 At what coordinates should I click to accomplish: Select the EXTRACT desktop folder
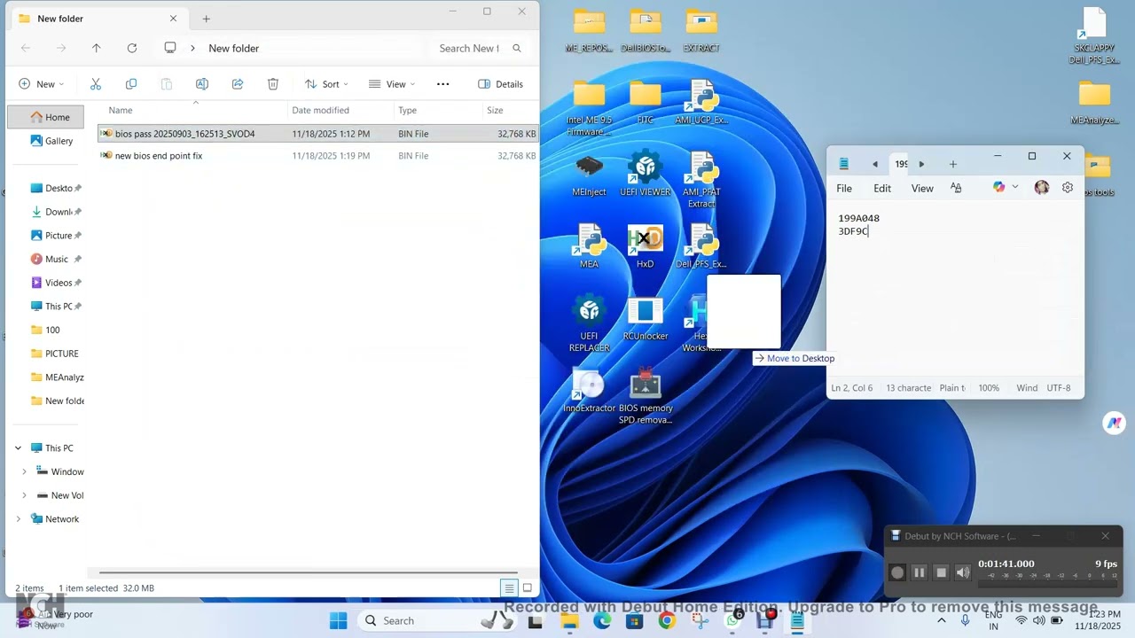click(701, 30)
